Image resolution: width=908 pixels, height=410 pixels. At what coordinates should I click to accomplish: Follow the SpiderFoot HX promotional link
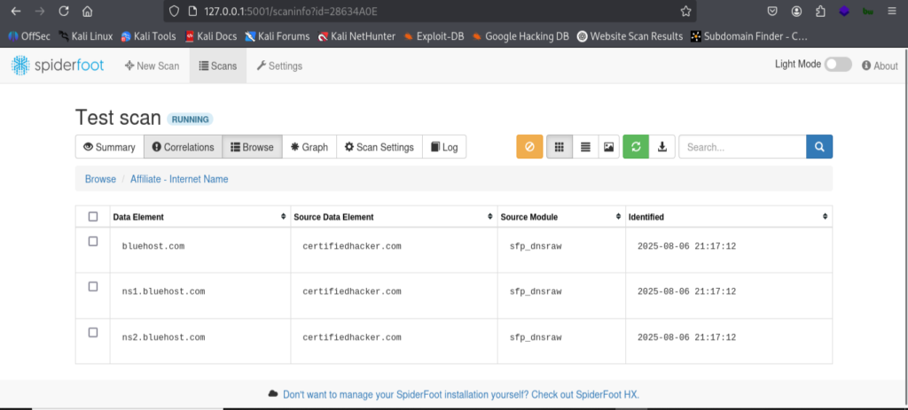coord(461,394)
